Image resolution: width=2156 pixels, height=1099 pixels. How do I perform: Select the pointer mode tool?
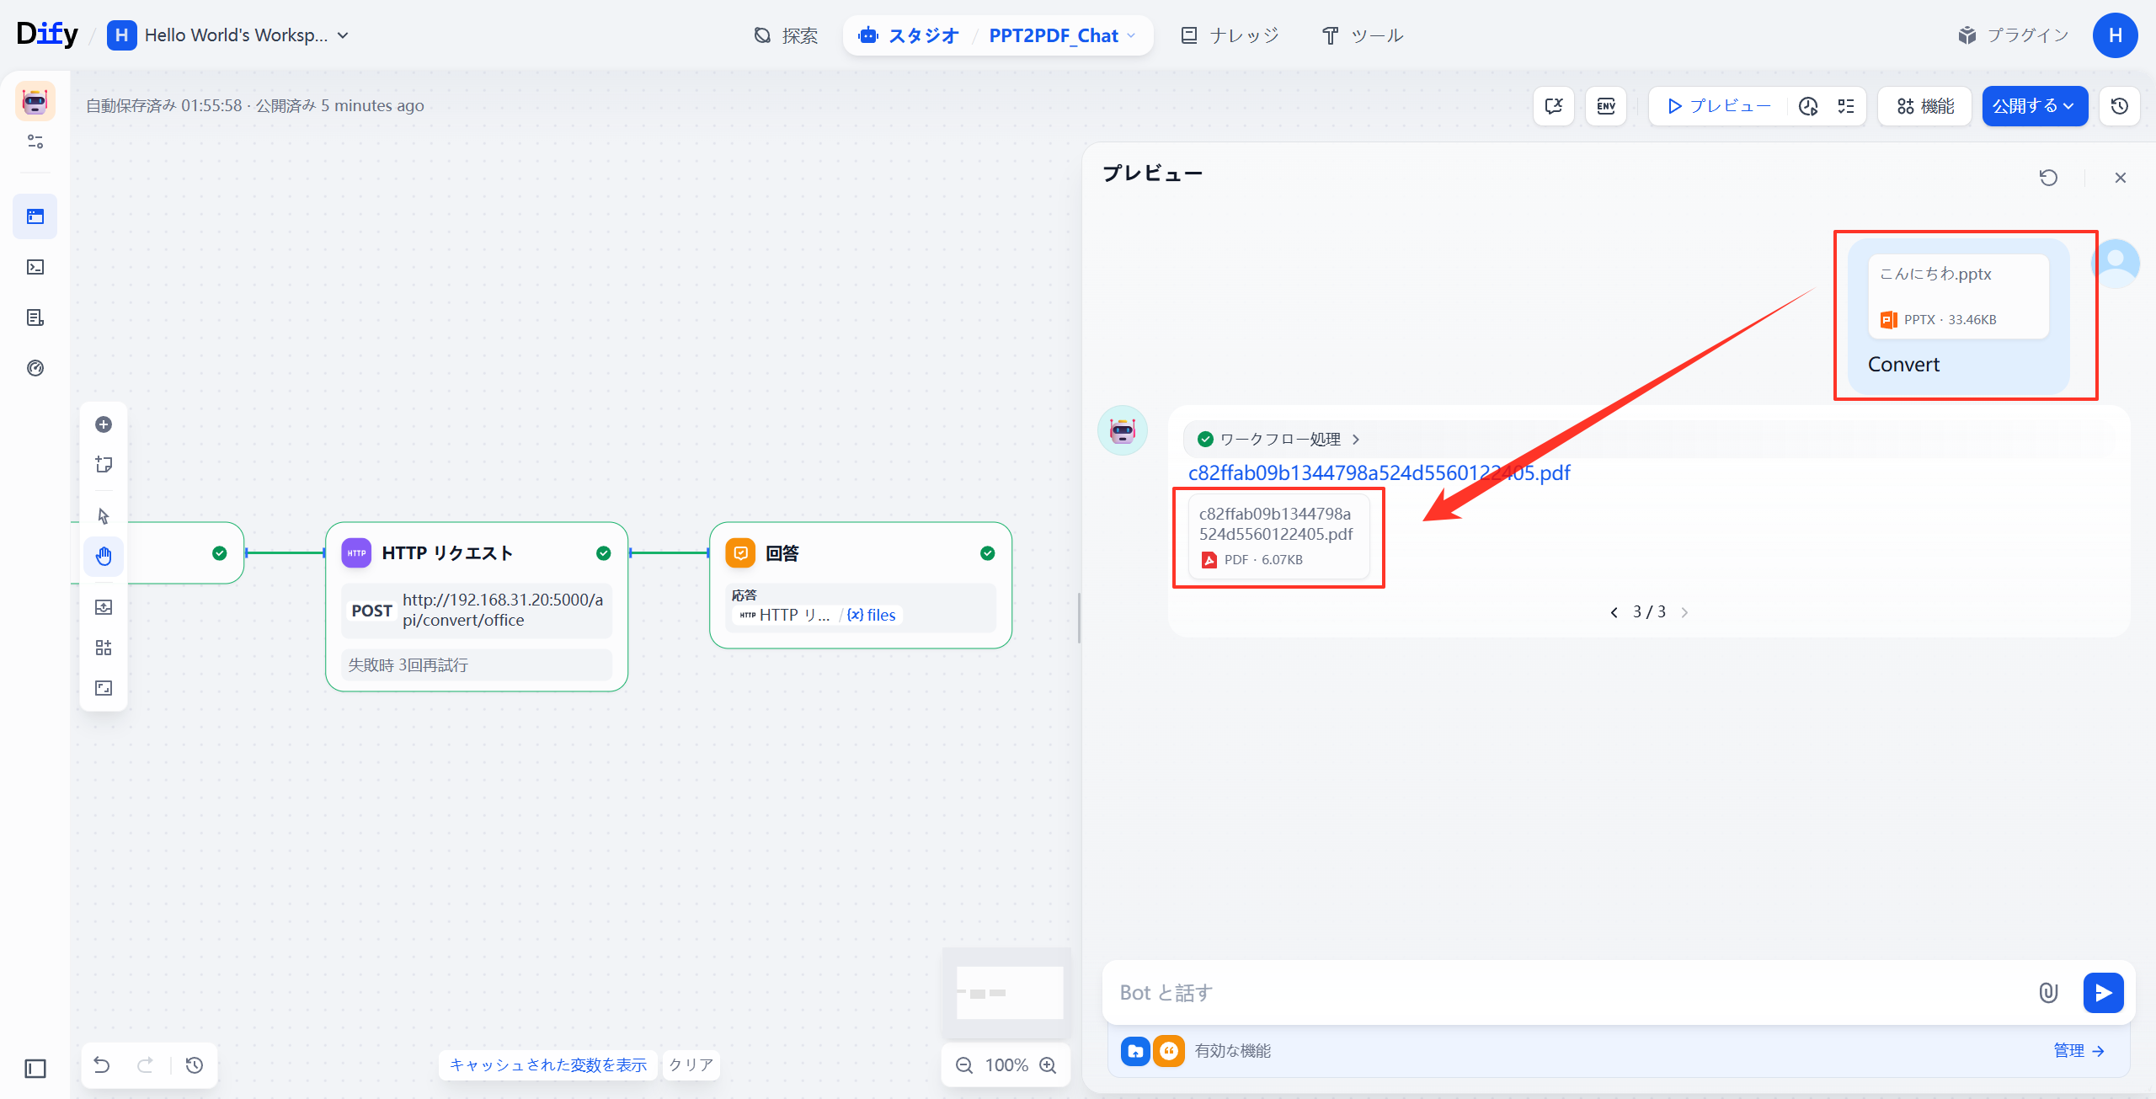click(x=104, y=515)
